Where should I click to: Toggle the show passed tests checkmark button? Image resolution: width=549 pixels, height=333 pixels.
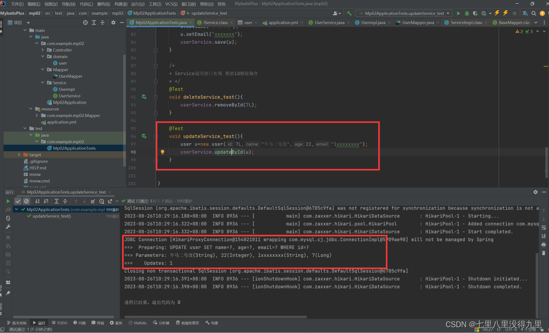(x=18, y=201)
